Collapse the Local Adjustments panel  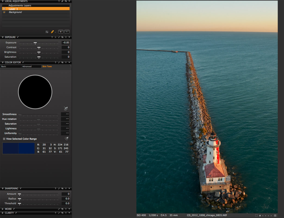point(2,1)
